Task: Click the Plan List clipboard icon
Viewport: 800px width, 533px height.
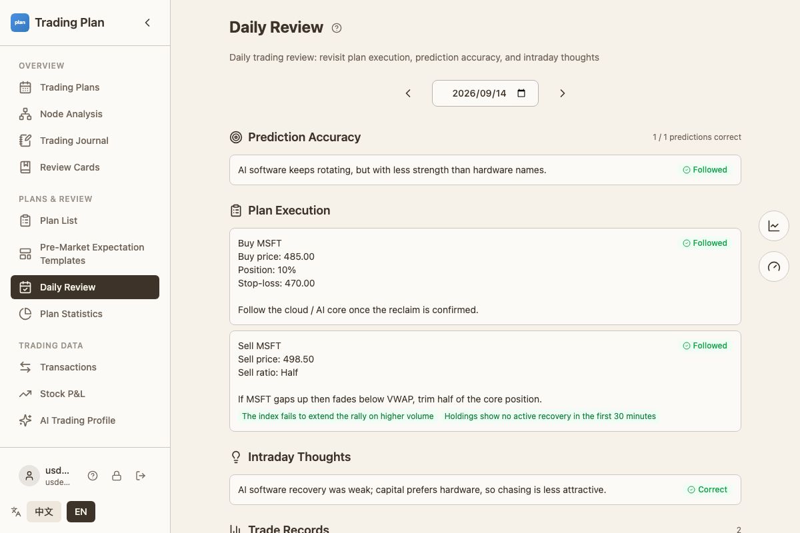Action: (x=25, y=221)
